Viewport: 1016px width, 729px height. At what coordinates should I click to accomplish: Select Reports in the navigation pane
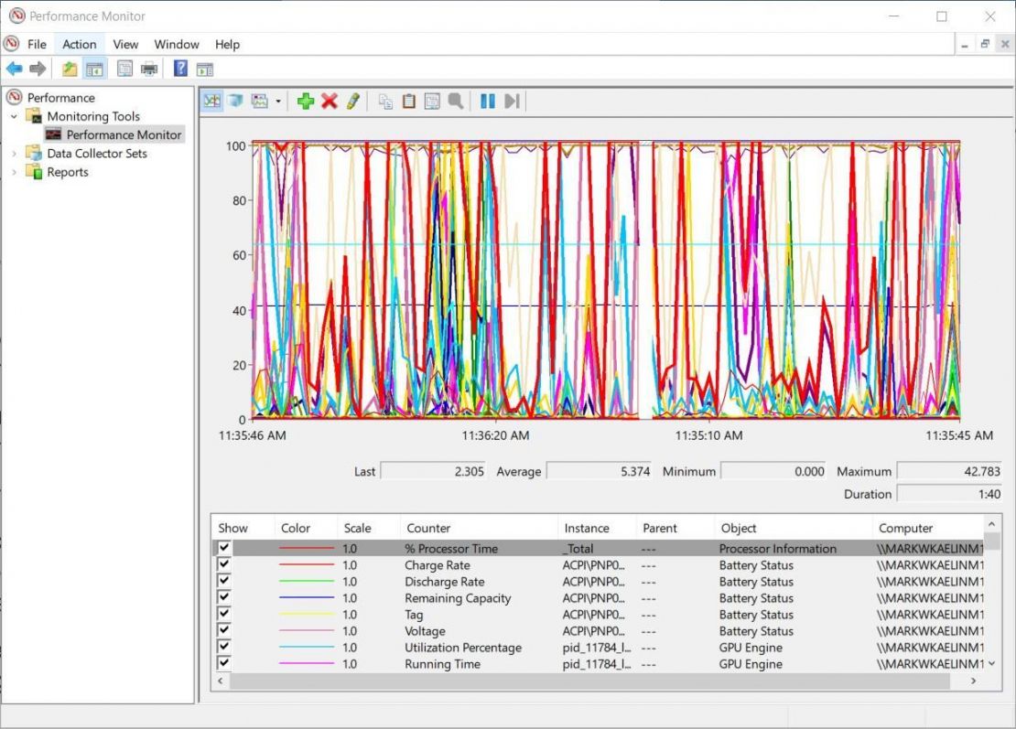[x=67, y=172]
